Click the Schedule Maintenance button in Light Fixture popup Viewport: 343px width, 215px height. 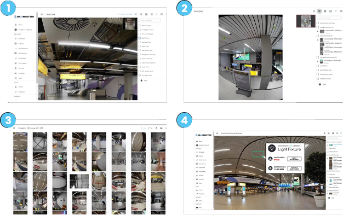pyautogui.click(x=294, y=168)
